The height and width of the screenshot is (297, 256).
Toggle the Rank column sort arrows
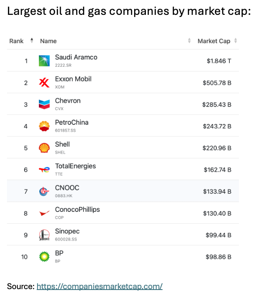pyautogui.click(x=32, y=41)
